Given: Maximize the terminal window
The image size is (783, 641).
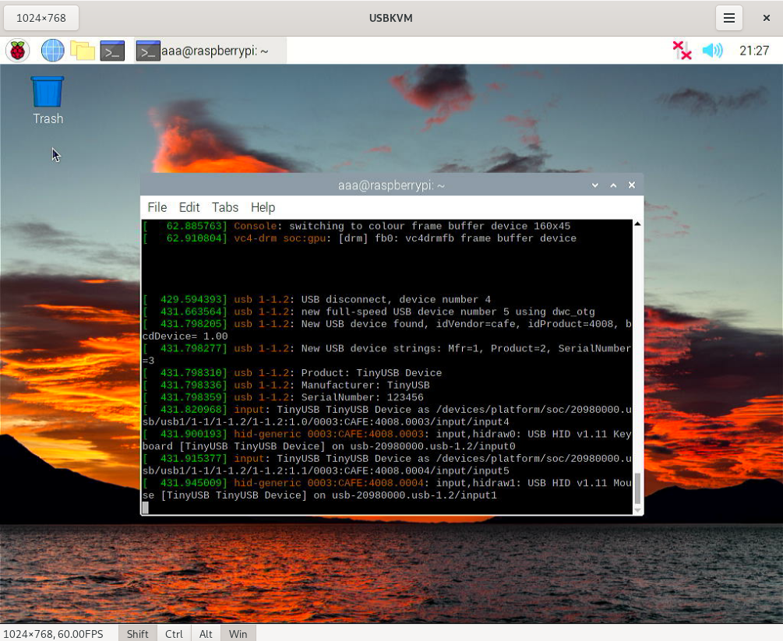Looking at the screenshot, I should click(x=613, y=185).
